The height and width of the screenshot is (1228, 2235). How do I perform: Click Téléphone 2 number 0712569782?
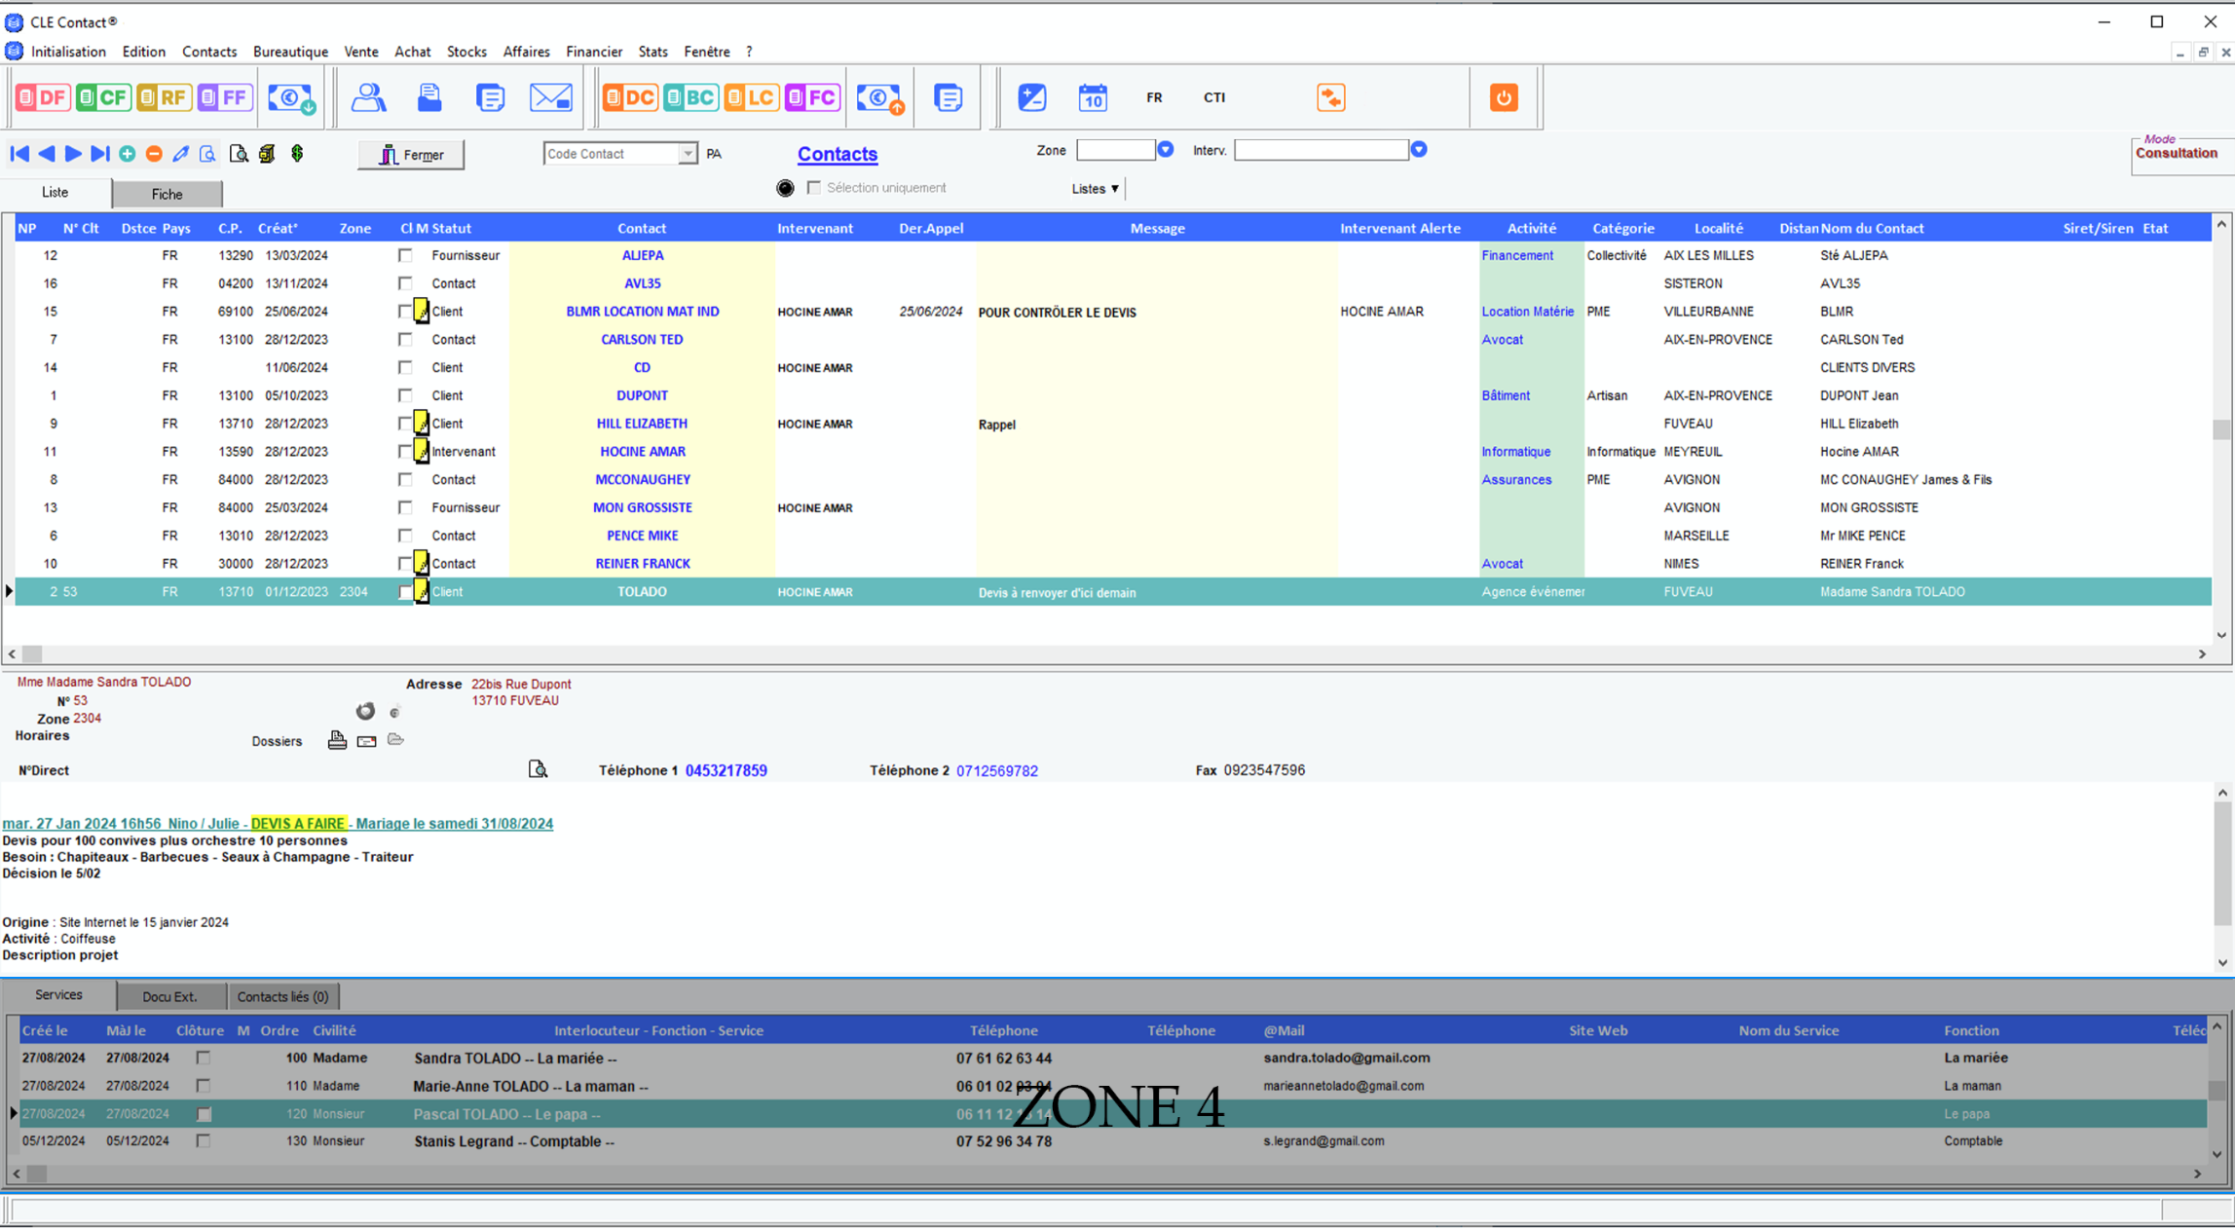click(997, 770)
